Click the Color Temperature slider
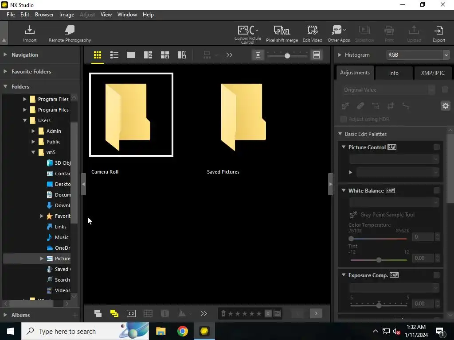The width and height of the screenshot is (454, 340). point(379,239)
